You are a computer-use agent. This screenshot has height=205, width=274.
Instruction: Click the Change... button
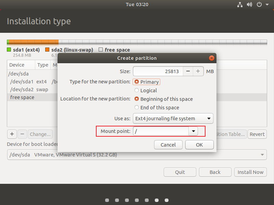[x=40, y=134]
